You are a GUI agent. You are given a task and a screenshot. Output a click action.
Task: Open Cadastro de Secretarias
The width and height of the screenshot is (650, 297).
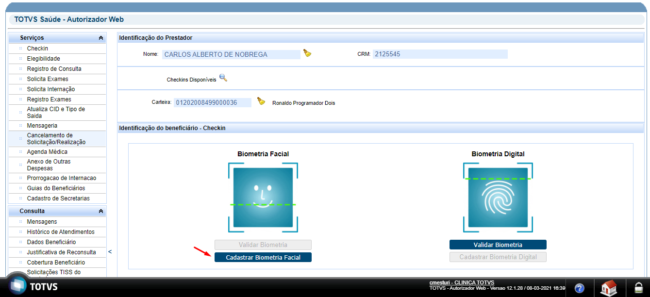click(57, 198)
